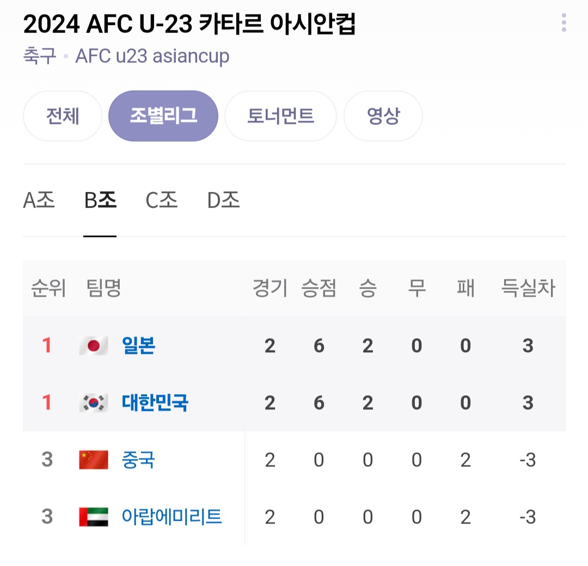
Task: Click the Japan flag icon
Action: [94, 346]
